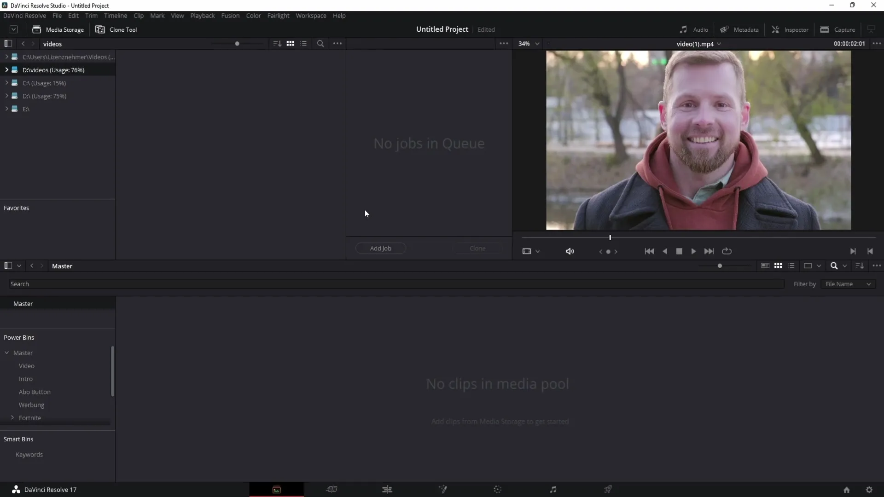Viewport: 884px width, 497px height.
Task: Toggle the viewer overlay controls
Action: (526, 251)
